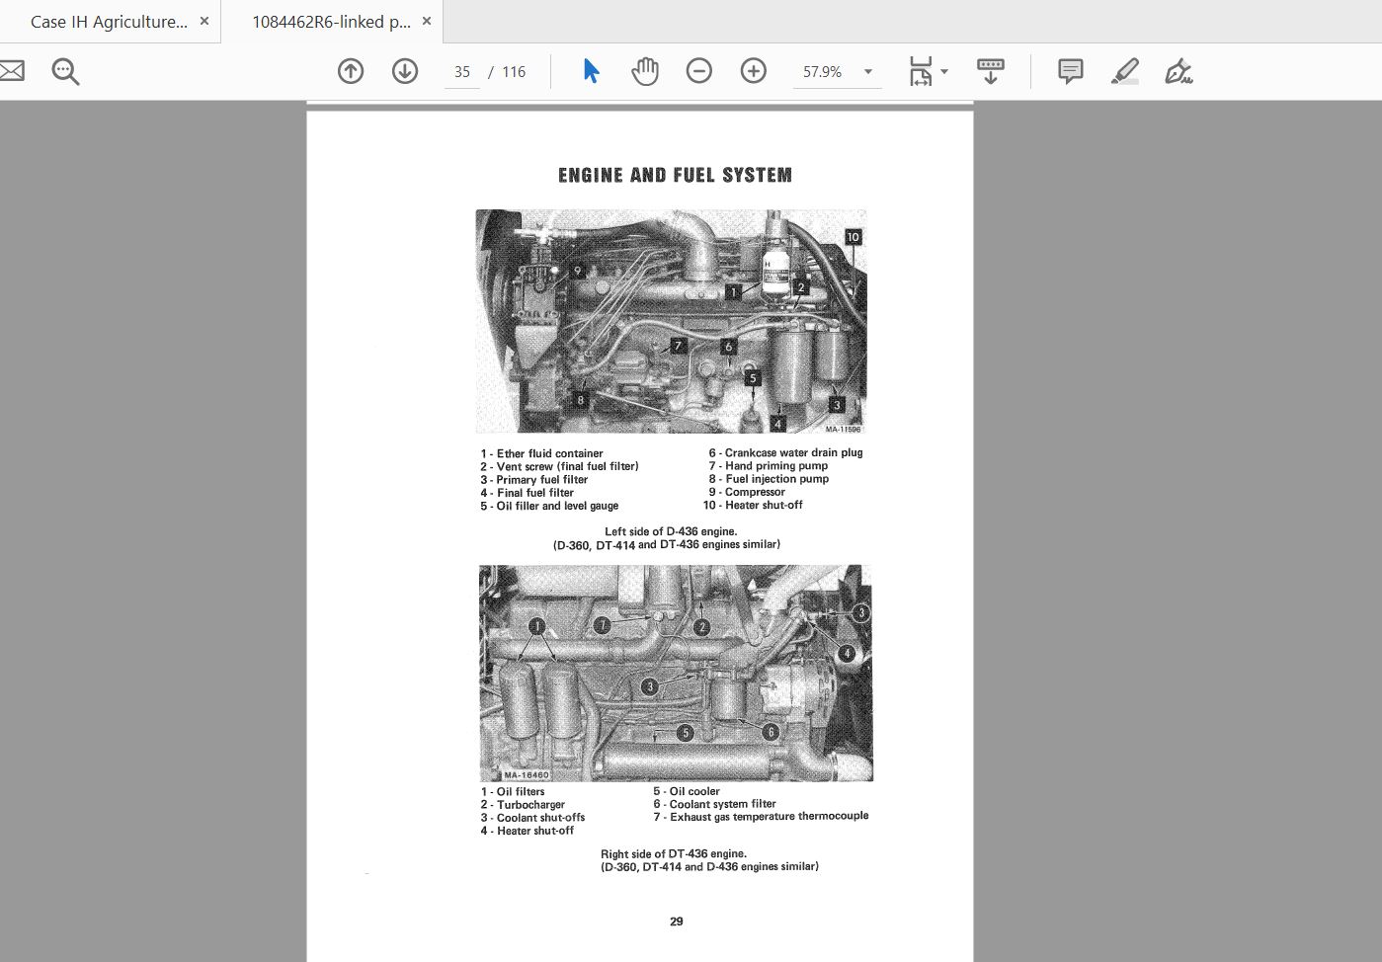The image size is (1382, 962).
Task: Click '5 - Oil cooler' legend text
Action: click(686, 791)
